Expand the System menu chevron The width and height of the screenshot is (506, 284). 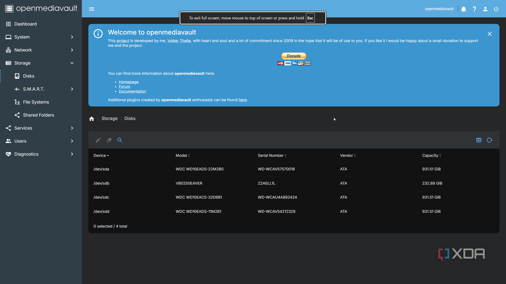pyautogui.click(x=72, y=37)
